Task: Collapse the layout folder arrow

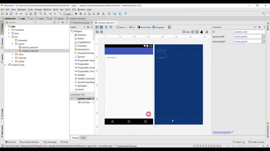Action: [x=12, y=44]
